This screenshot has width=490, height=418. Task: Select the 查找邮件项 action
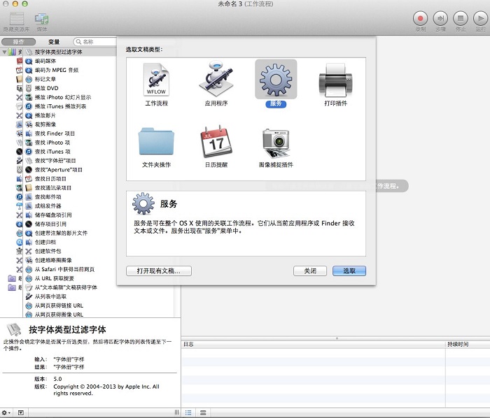click(70, 197)
